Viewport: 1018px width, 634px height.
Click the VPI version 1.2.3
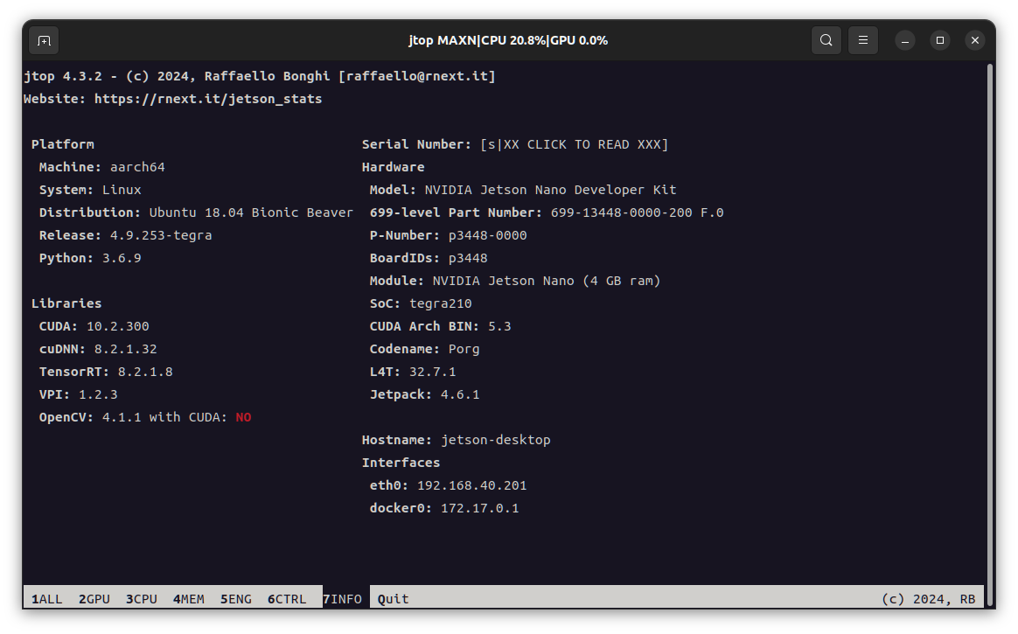pos(98,394)
